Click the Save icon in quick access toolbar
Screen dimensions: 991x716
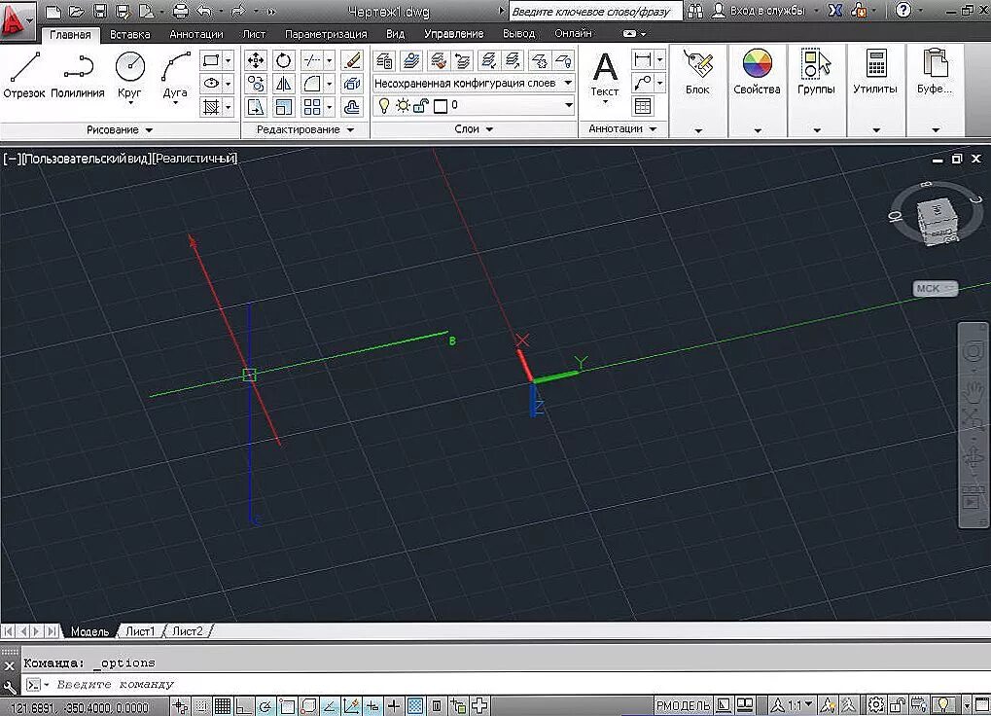tap(99, 11)
